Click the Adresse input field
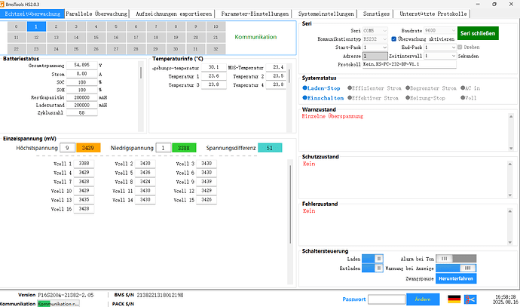The height and width of the screenshot is (307, 520). tap(375, 56)
